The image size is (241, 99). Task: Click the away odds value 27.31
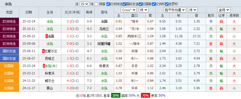coord(197,36)
